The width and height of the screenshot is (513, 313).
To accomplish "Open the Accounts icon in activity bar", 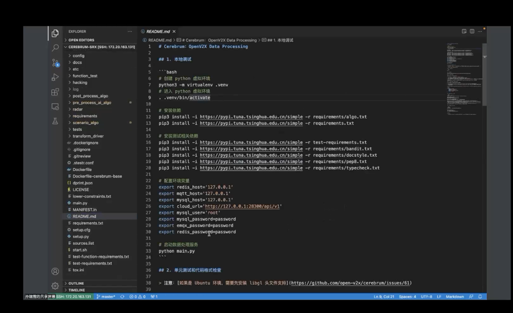I will pos(55,271).
